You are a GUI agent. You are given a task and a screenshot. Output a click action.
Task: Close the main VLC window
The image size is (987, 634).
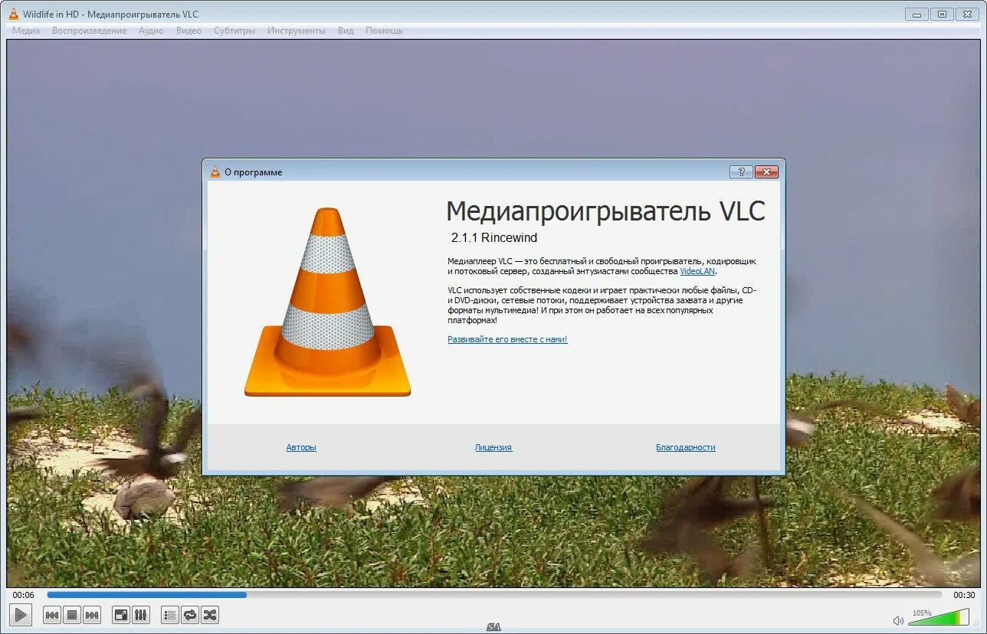[x=967, y=14]
